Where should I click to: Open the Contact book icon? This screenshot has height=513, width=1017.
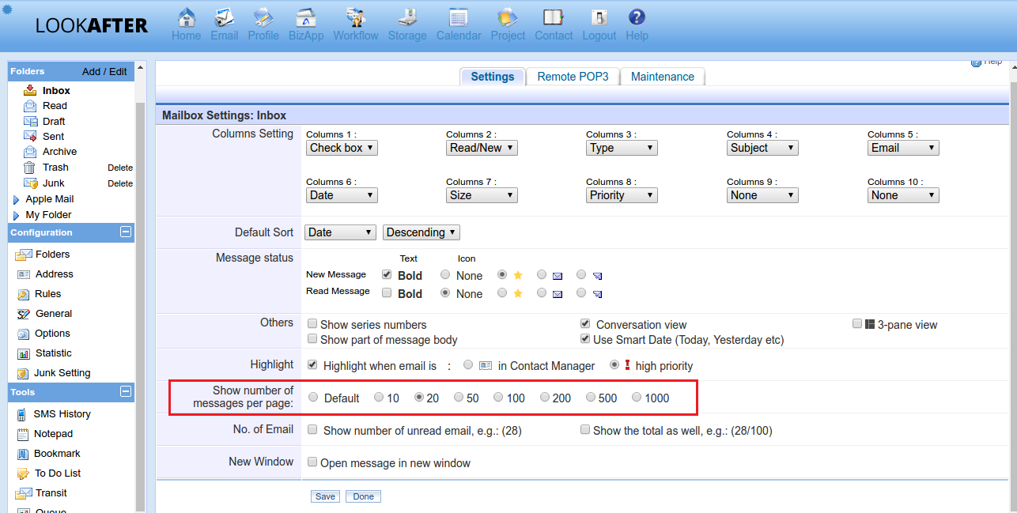pyautogui.click(x=554, y=18)
